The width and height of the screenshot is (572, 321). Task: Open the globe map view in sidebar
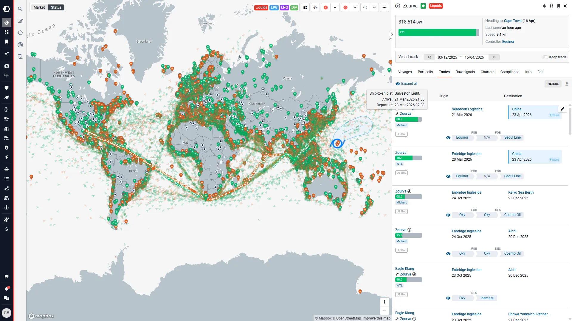click(7, 23)
